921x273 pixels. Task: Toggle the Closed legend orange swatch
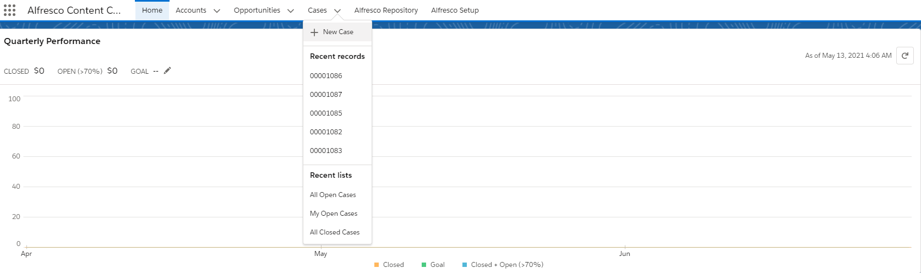[377, 265]
